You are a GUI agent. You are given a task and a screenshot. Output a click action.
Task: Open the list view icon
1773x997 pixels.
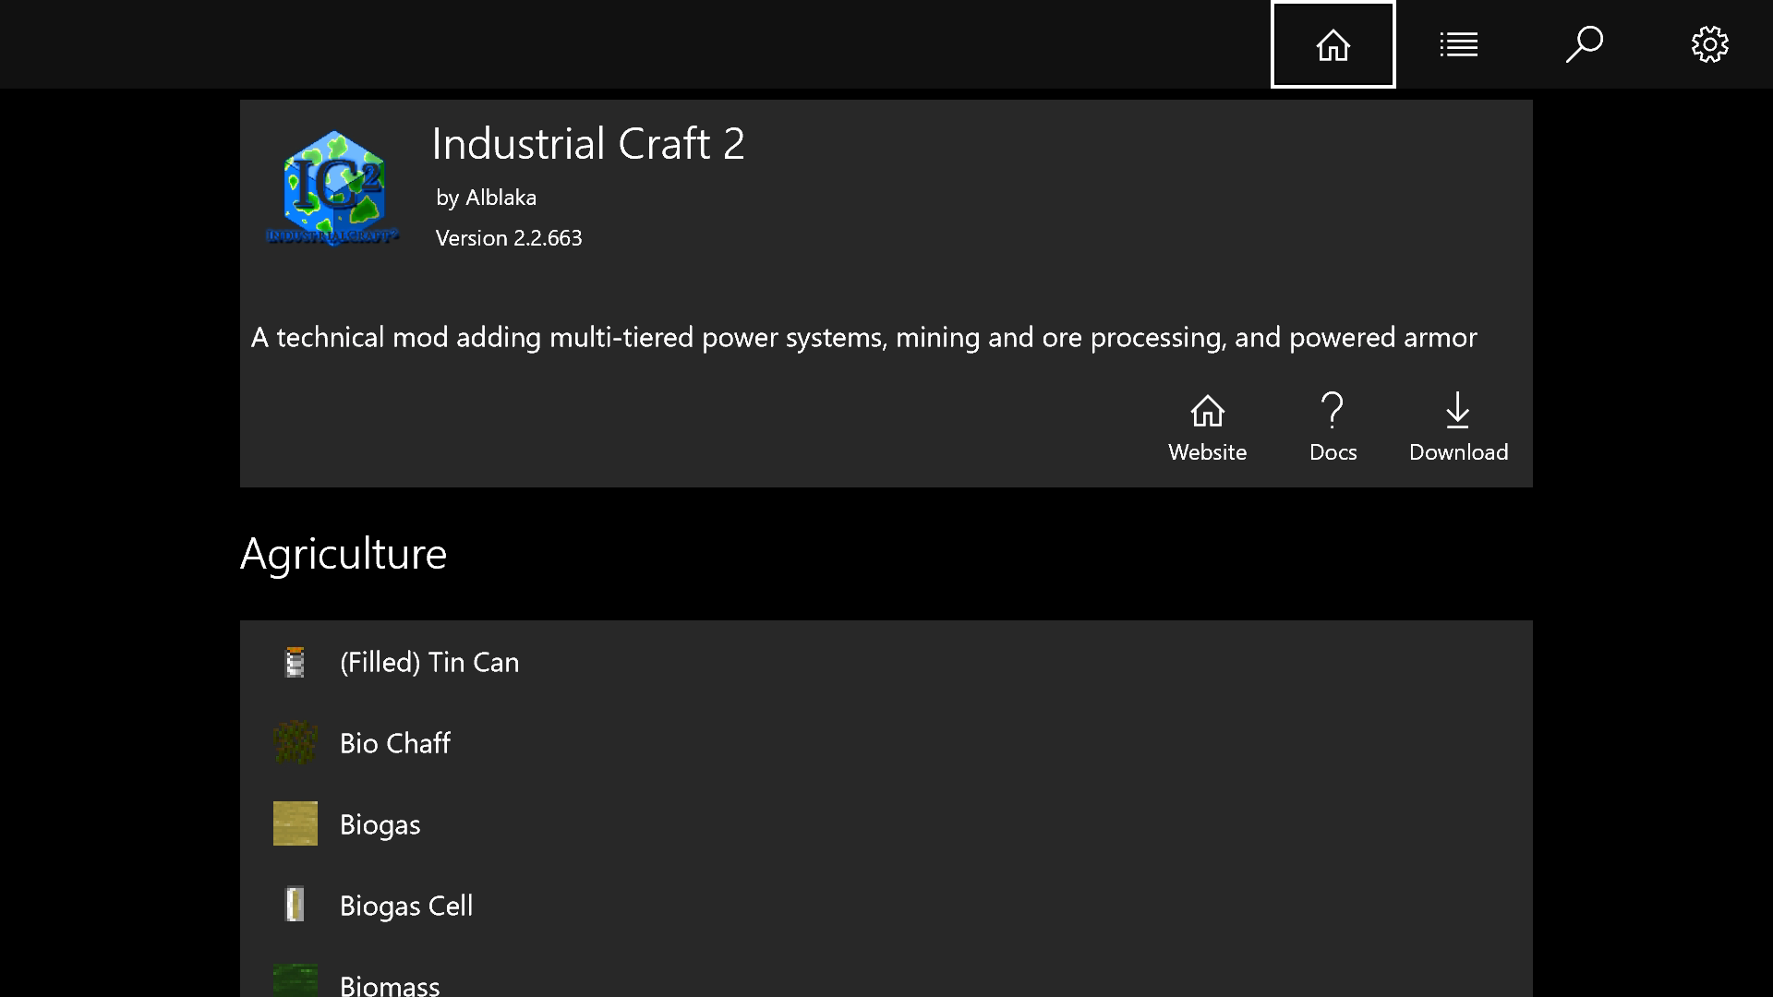pos(1458,44)
